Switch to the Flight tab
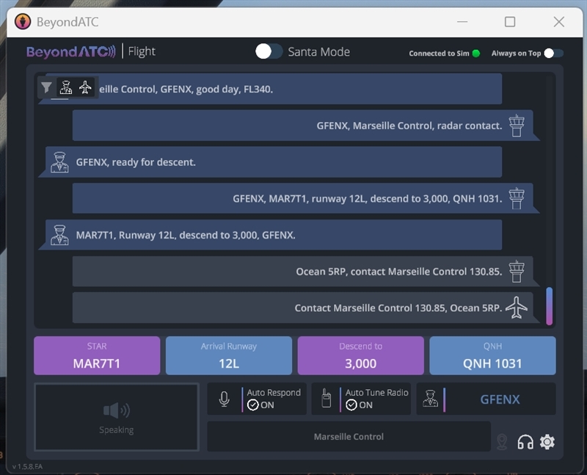Screen dimensions: 587x475 click(142, 51)
